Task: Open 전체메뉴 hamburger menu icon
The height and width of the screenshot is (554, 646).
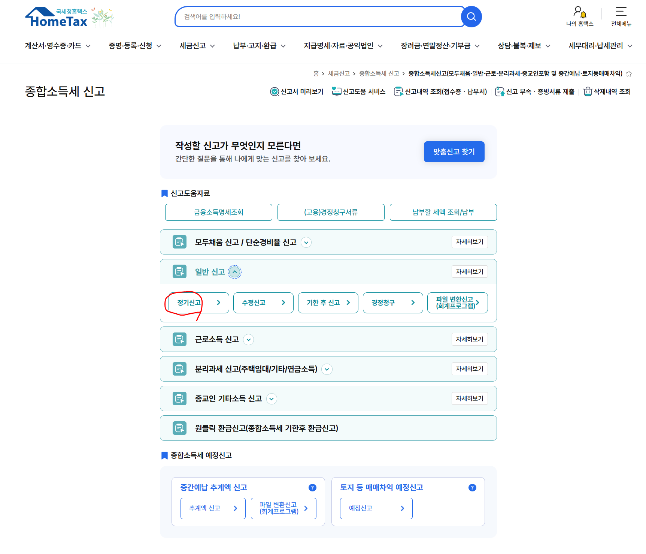Action: [621, 12]
